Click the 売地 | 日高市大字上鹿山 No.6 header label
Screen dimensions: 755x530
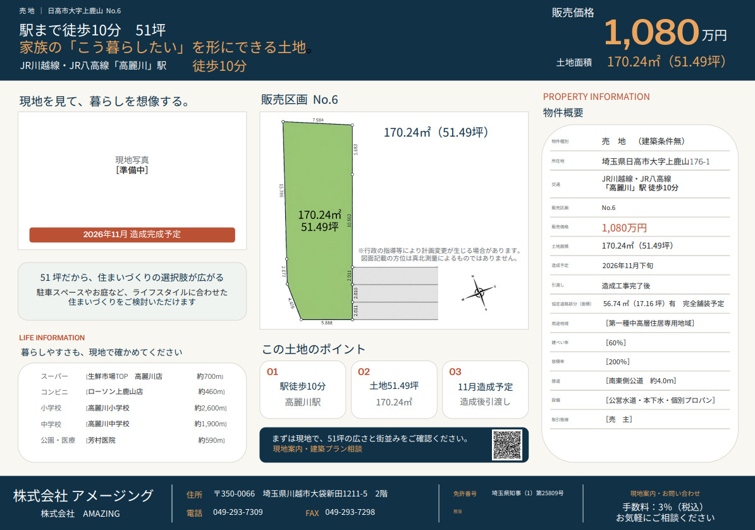tap(70, 11)
